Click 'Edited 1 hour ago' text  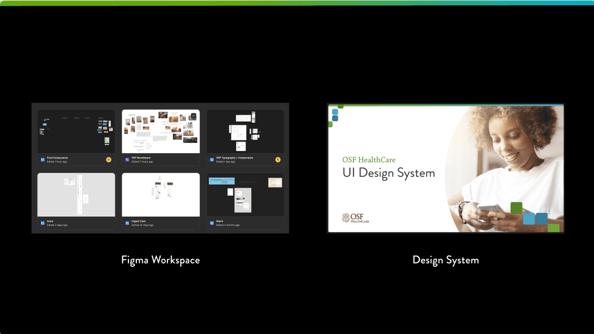[57, 161]
